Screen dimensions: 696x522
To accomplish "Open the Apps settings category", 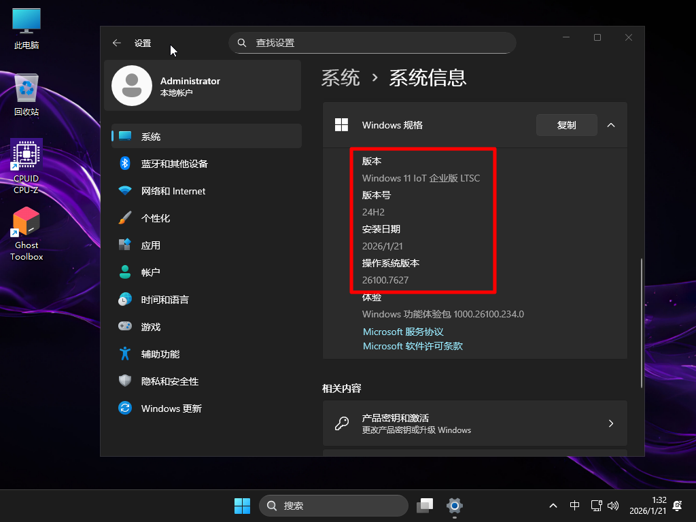I will [x=150, y=245].
